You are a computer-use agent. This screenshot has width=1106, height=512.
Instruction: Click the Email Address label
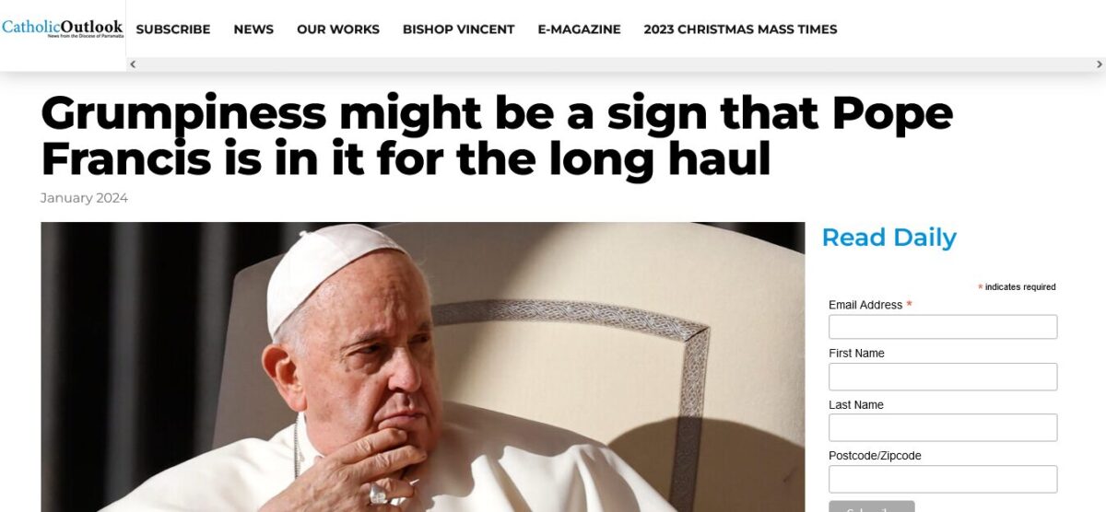(x=865, y=305)
